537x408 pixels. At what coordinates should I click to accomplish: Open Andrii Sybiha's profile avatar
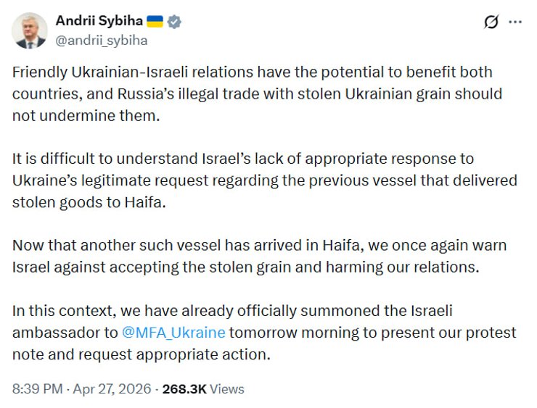click(x=30, y=30)
